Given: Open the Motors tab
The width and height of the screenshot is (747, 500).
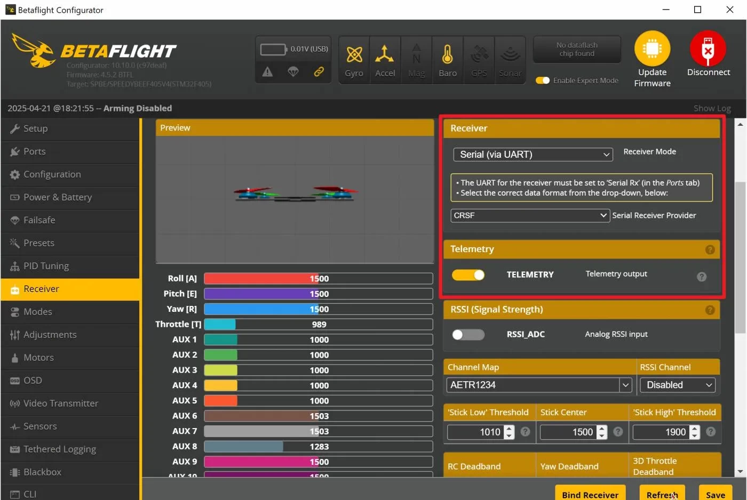Looking at the screenshot, I should pyautogui.click(x=70, y=358).
